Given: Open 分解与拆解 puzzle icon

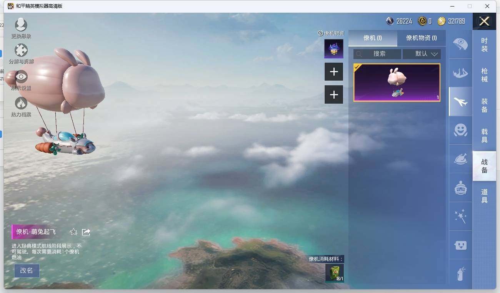Looking at the screenshot, I should tap(21, 50).
